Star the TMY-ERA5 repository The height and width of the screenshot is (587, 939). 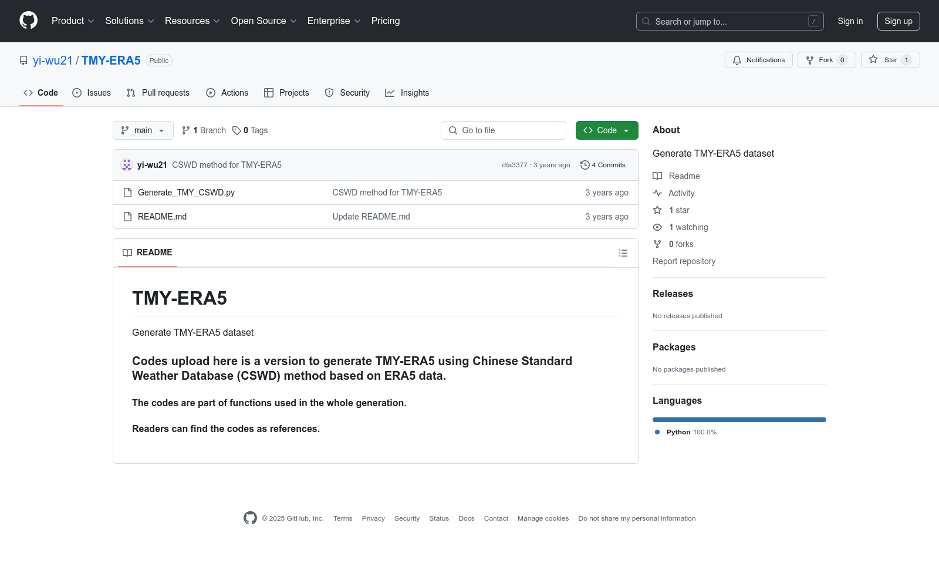890,60
